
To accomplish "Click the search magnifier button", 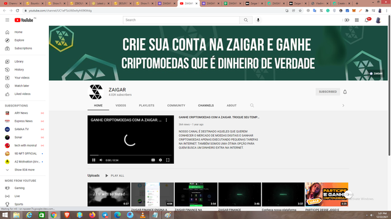I will coord(246,20).
